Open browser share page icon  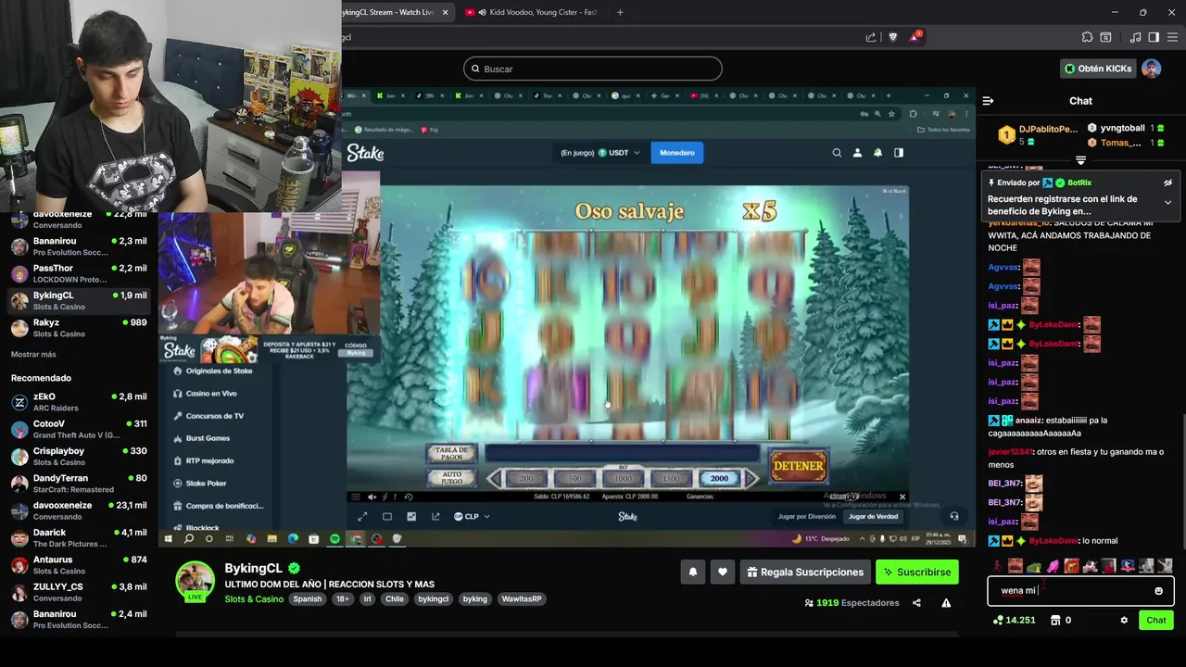point(871,37)
